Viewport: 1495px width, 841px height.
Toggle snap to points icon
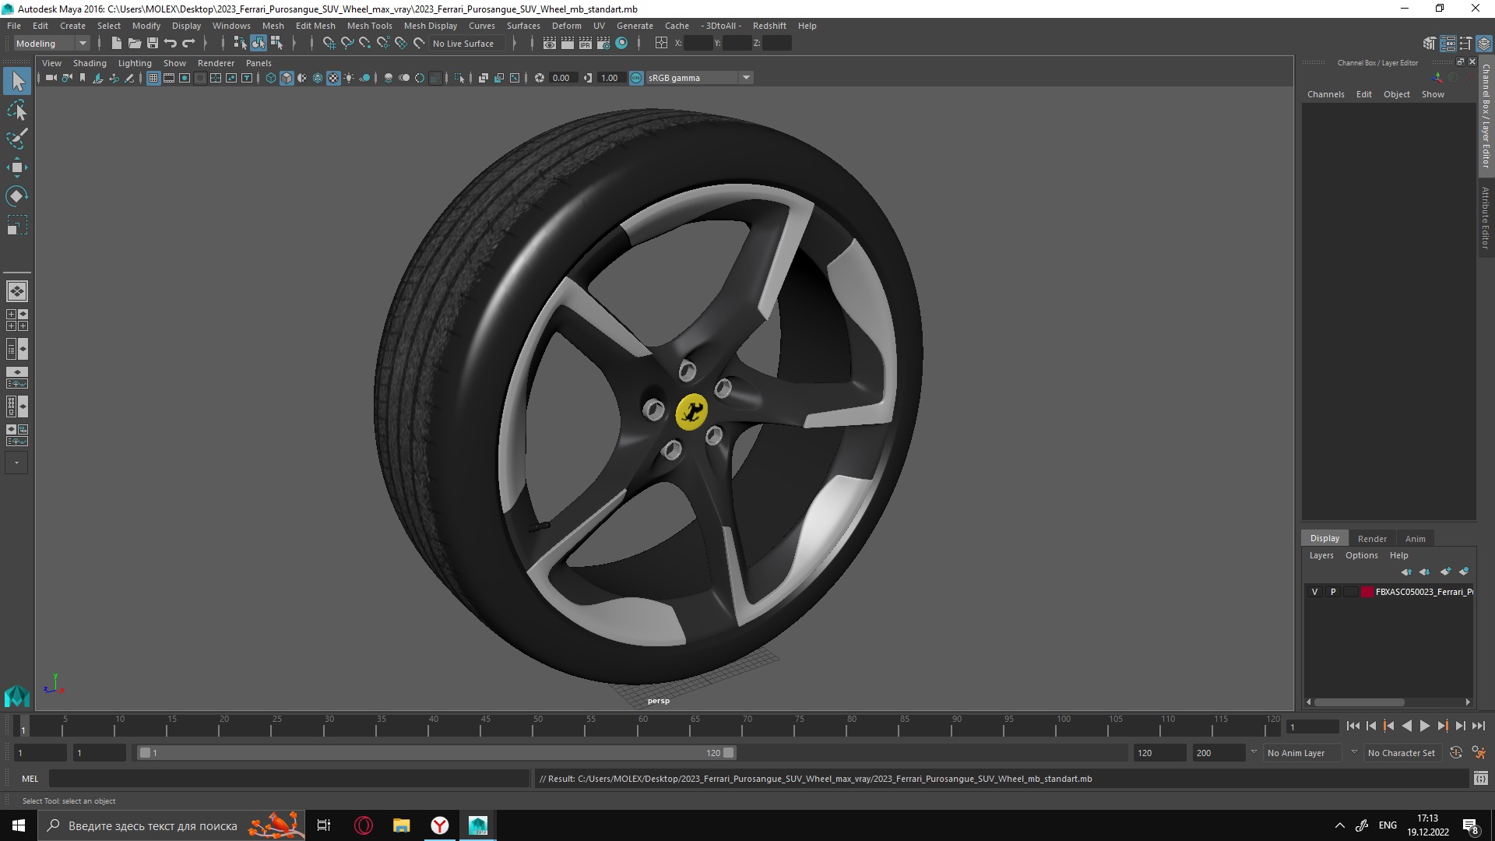coord(364,44)
